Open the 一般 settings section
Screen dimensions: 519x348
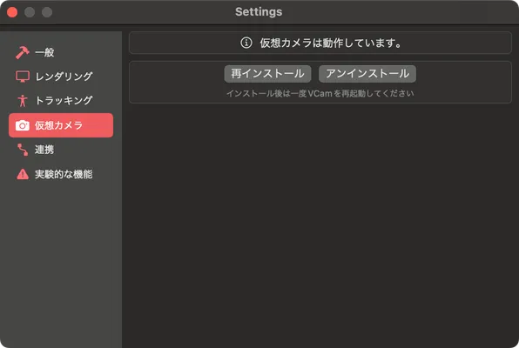tap(44, 52)
